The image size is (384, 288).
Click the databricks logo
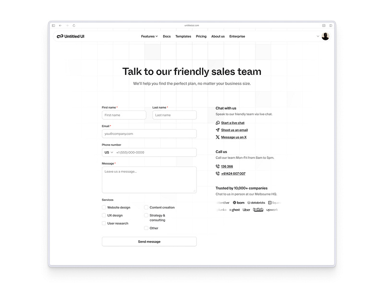click(256, 203)
